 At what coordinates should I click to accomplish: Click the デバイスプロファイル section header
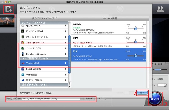pyautogui.click(x=44, y=22)
